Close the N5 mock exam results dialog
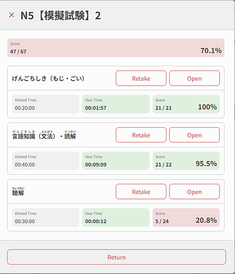The height and width of the screenshot is (274, 235). [12, 15]
